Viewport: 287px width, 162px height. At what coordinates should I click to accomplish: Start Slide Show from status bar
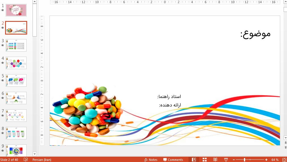(226, 160)
